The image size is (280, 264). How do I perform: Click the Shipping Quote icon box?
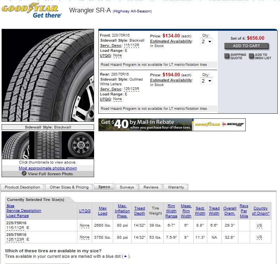(x=227, y=56)
